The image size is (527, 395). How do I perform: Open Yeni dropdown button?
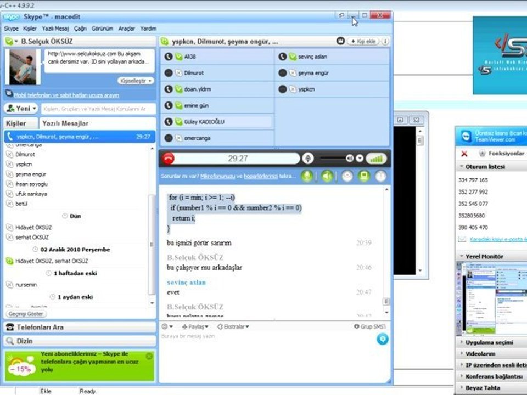point(21,108)
